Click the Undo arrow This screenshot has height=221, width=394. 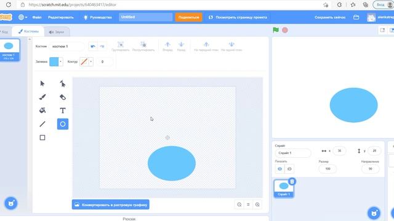tap(93, 47)
